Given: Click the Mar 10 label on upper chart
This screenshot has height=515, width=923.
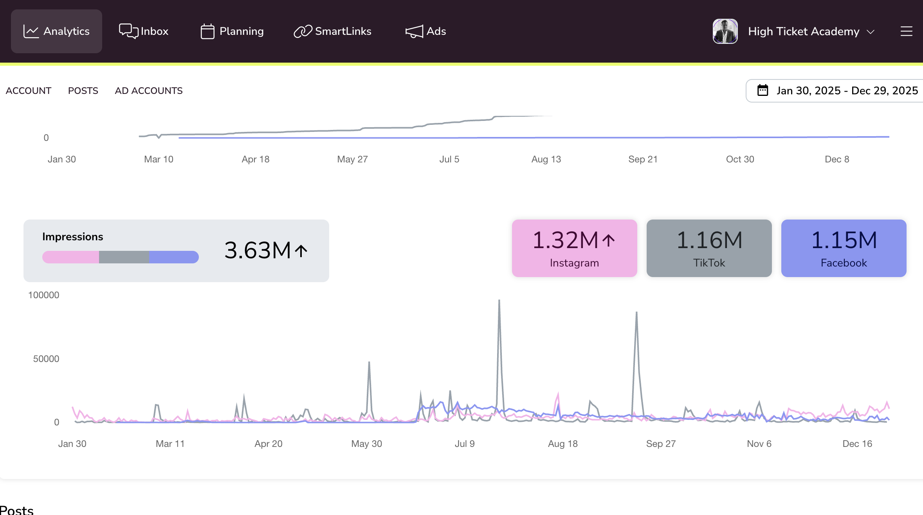Looking at the screenshot, I should (159, 159).
